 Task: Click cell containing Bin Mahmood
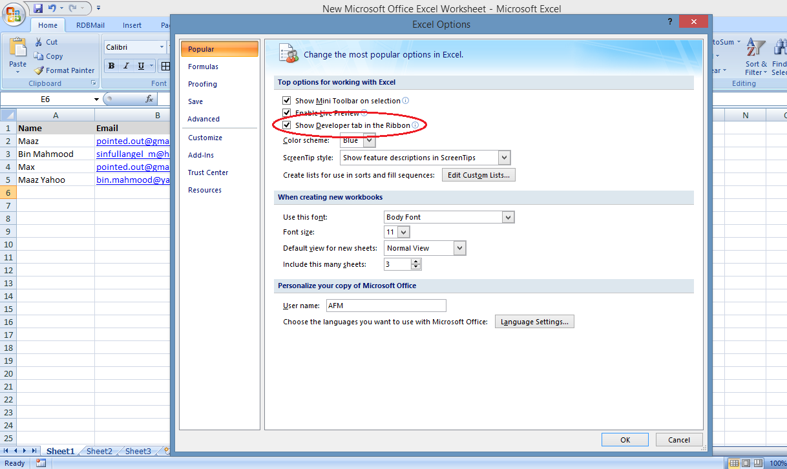coord(55,154)
